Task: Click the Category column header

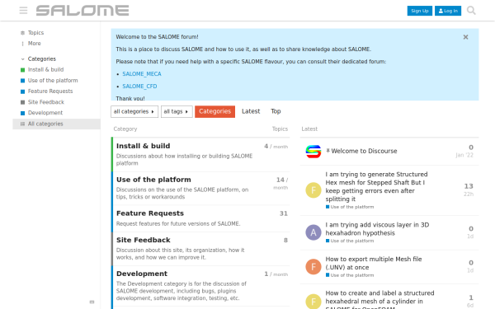Action: pos(125,129)
